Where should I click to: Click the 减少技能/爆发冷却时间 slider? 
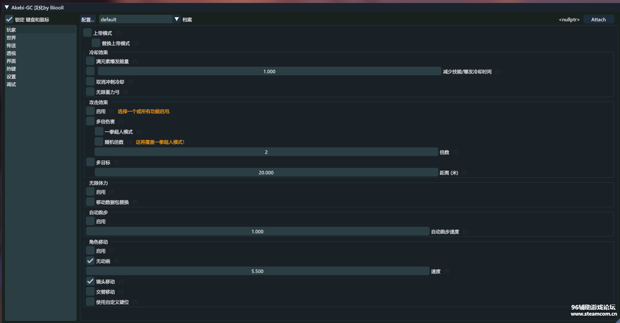(269, 71)
